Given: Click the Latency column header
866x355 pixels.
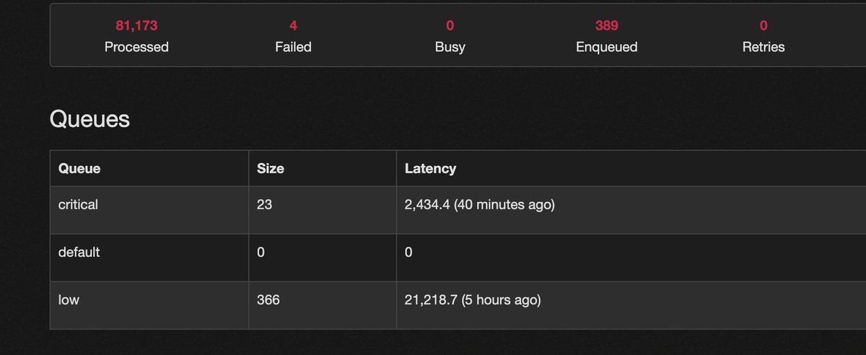Looking at the screenshot, I should pyautogui.click(x=431, y=169).
